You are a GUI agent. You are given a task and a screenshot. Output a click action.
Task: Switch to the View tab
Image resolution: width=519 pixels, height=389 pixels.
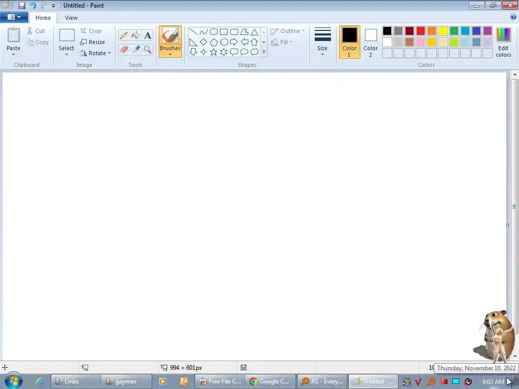(x=71, y=18)
